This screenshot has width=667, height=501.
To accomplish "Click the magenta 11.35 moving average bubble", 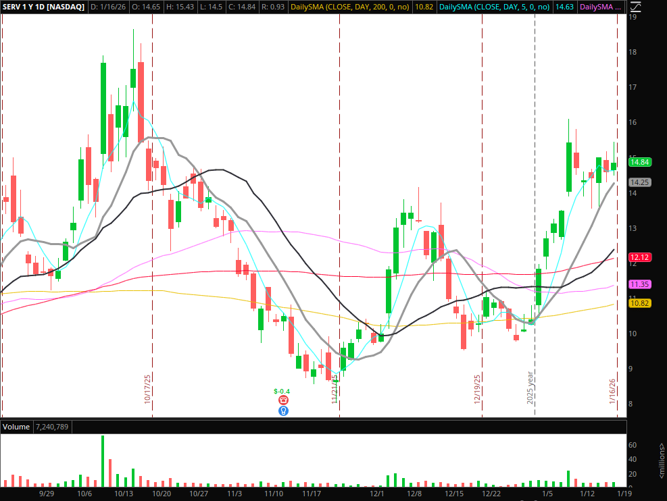I will [639, 285].
